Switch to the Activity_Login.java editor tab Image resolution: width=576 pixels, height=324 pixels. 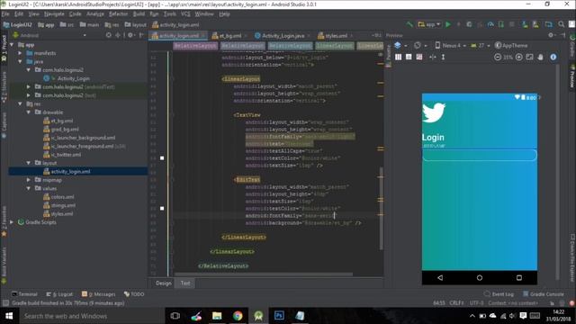pyautogui.click(x=282, y=36)
